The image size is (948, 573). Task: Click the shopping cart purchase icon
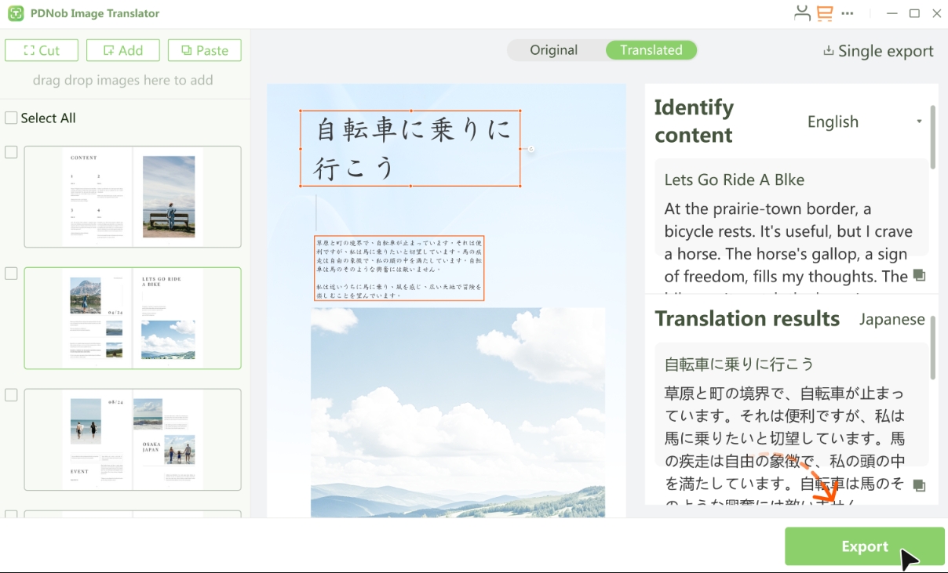(x=826, y=13)
